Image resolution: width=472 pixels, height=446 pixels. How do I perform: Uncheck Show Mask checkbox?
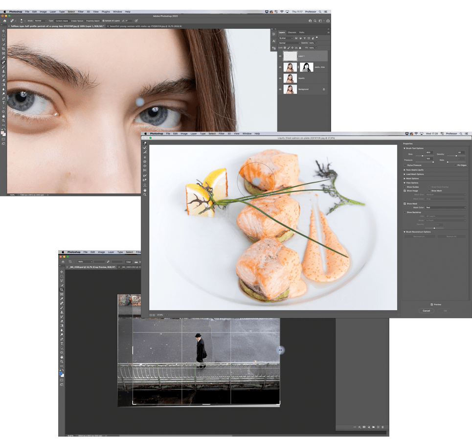405,204
